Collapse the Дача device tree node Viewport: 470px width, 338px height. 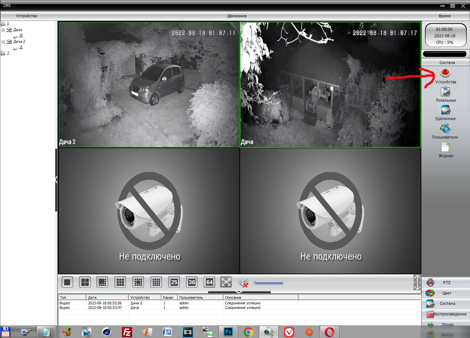tap(3, 30)
